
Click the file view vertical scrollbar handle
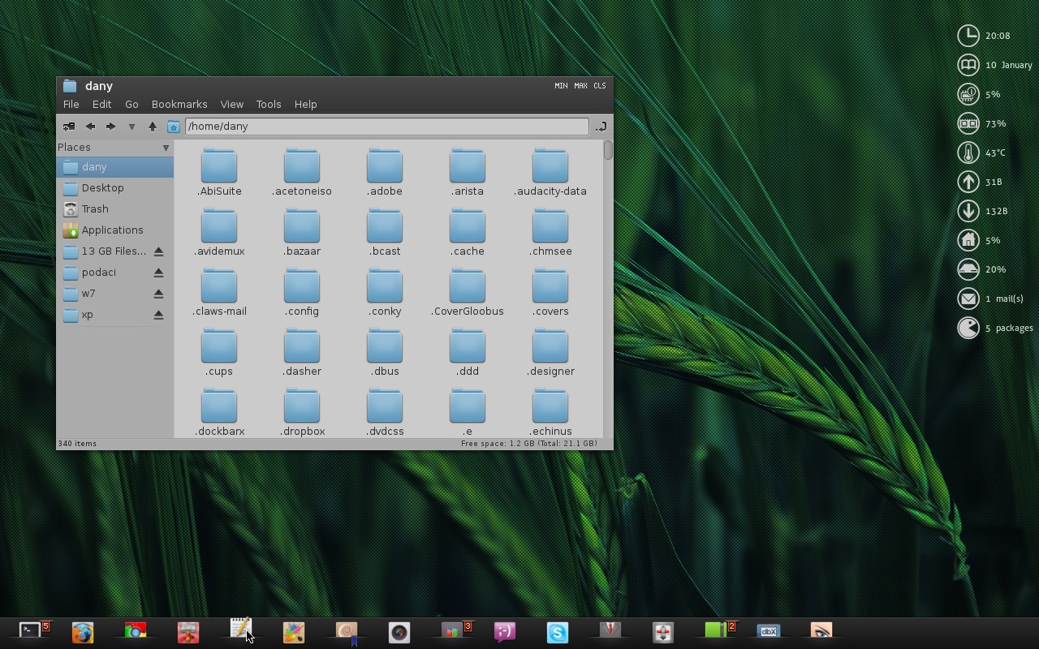point(608,150)
